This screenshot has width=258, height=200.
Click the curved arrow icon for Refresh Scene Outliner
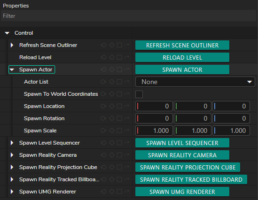(x=127, y=45)
